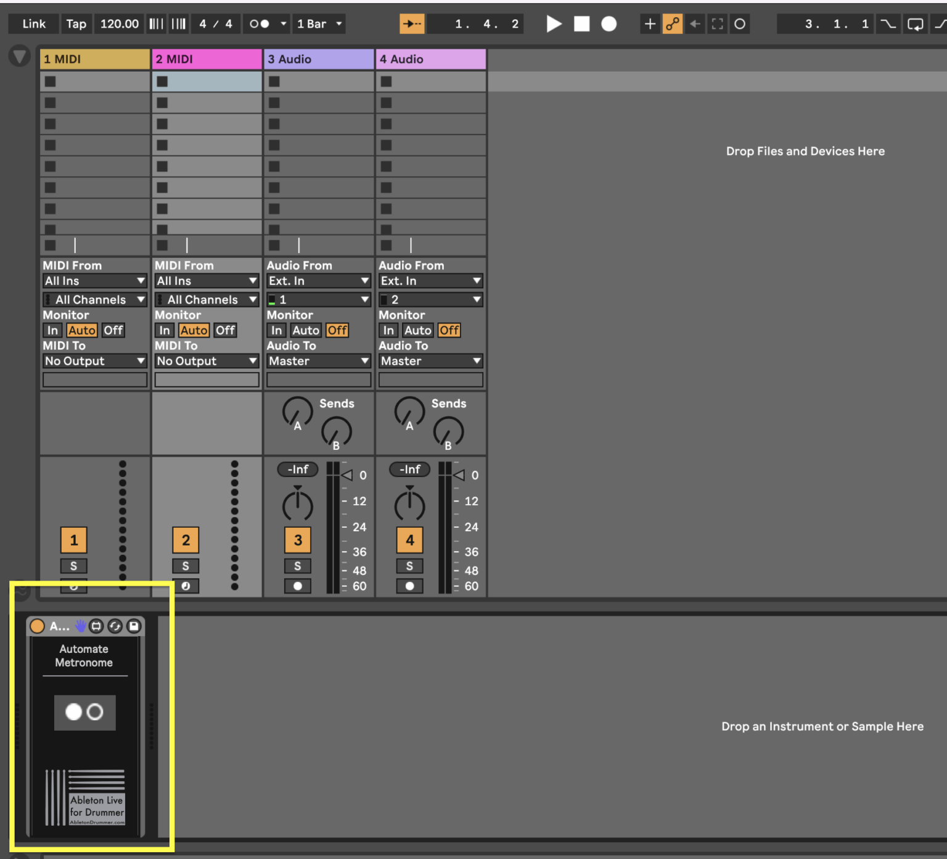This screenshot has width=947, height=859.
Task: Click the plus icon in the control bar
Action: click(649, 23)
